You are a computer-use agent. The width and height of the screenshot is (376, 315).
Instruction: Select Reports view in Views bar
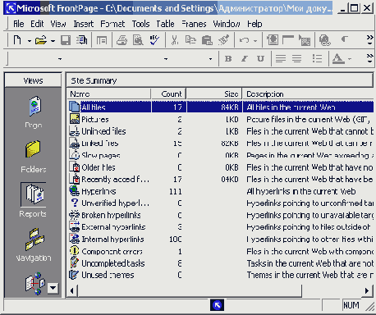[33, 200]
